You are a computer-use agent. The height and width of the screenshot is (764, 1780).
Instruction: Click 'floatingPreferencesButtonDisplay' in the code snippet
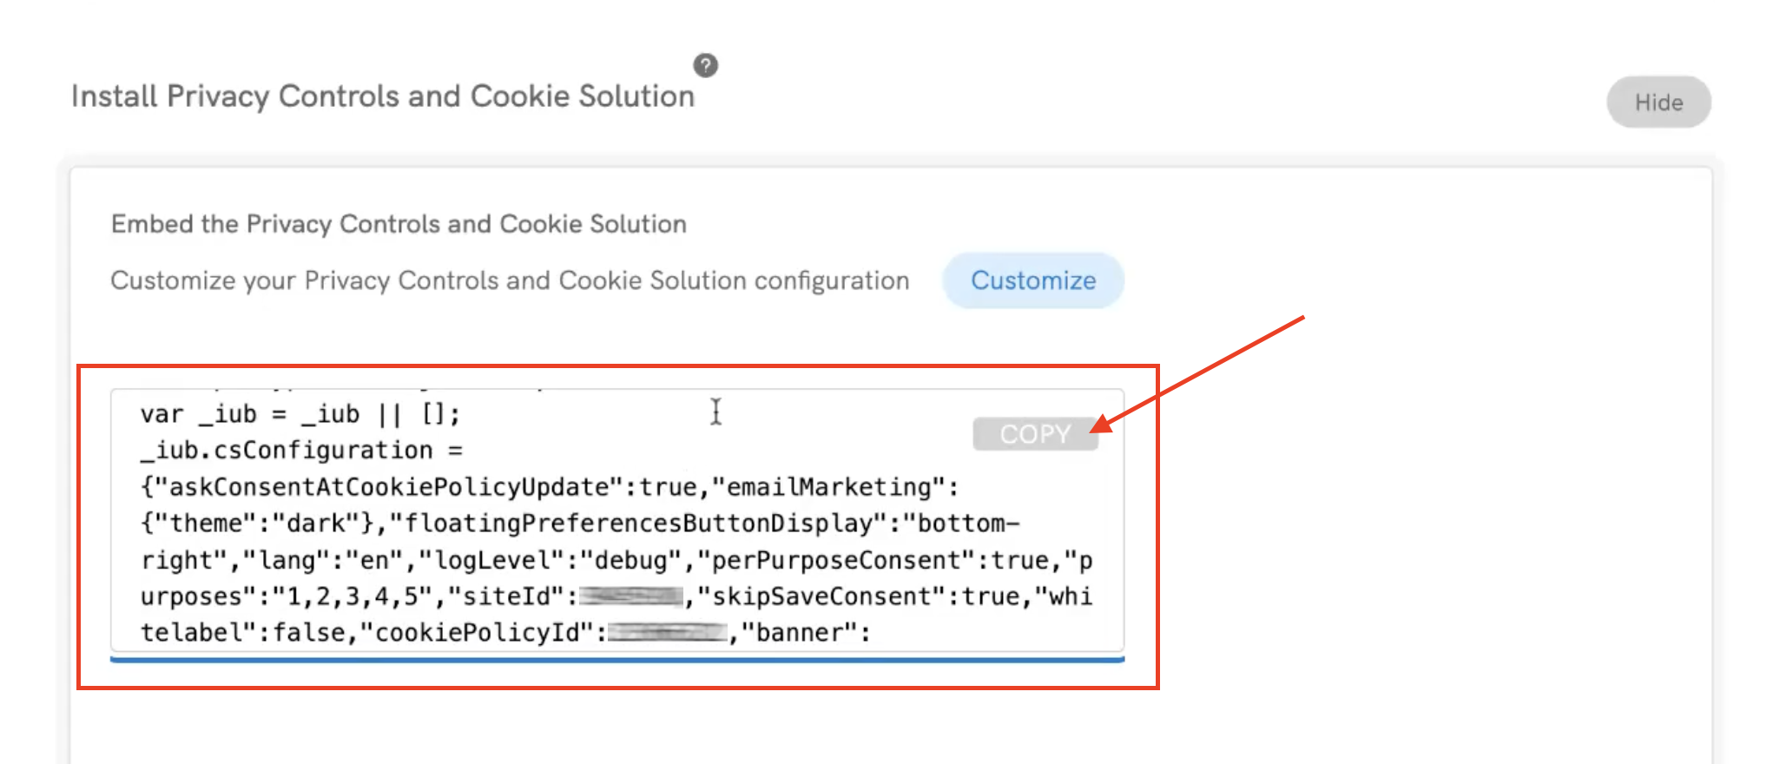click(637, 524)
